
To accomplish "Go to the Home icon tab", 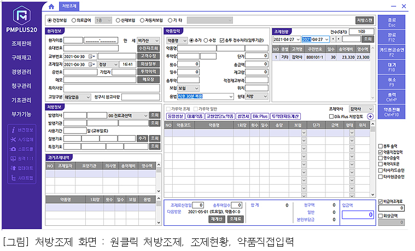I will [x=51, y=7].
